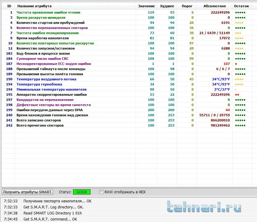Select the 'Количество переназначенных секторов' row
This screenshot has width=257, height=222.
click(52, 28)
